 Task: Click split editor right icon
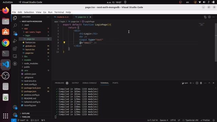click(x=210, y=17)
